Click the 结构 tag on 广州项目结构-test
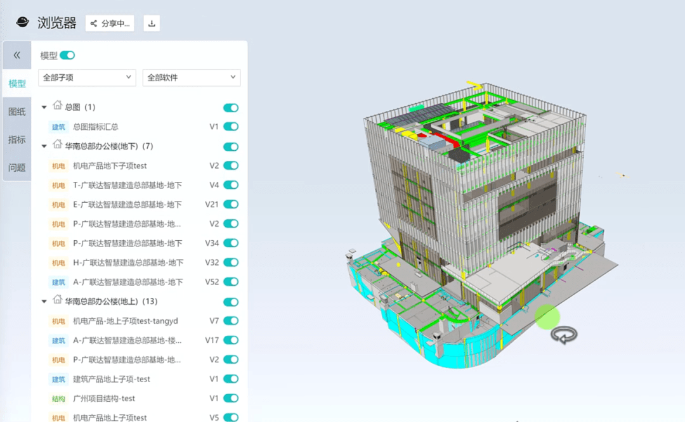Image resolution: width=685 pixels, height=422 pixels. [58, 399]
